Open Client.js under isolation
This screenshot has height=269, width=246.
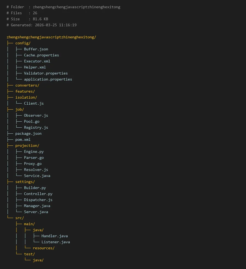pyautogui.click(x=34, y=103)
